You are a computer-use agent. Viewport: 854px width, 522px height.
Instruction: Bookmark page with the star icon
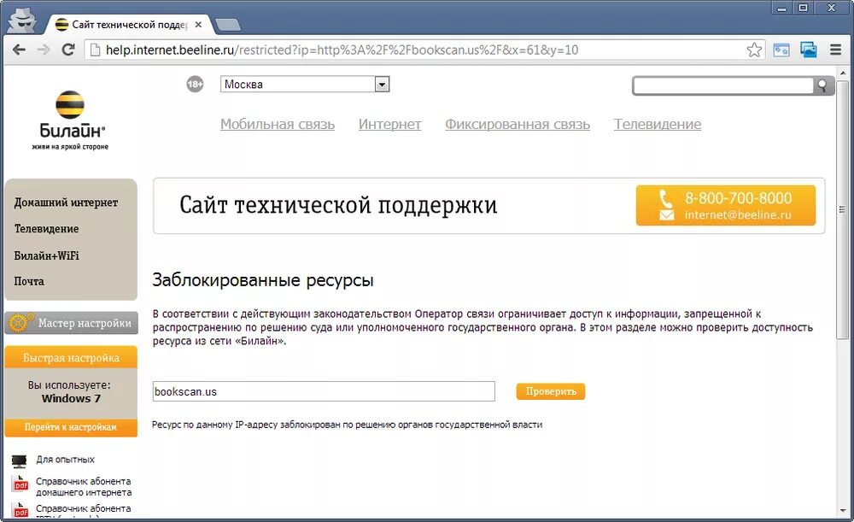[x=754, y=50]
